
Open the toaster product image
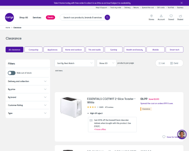pyautogui.click(x=71, y=107)
